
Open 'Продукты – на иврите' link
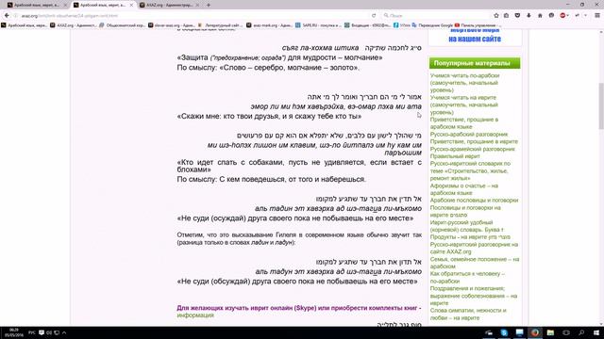(x=470, y=236)
